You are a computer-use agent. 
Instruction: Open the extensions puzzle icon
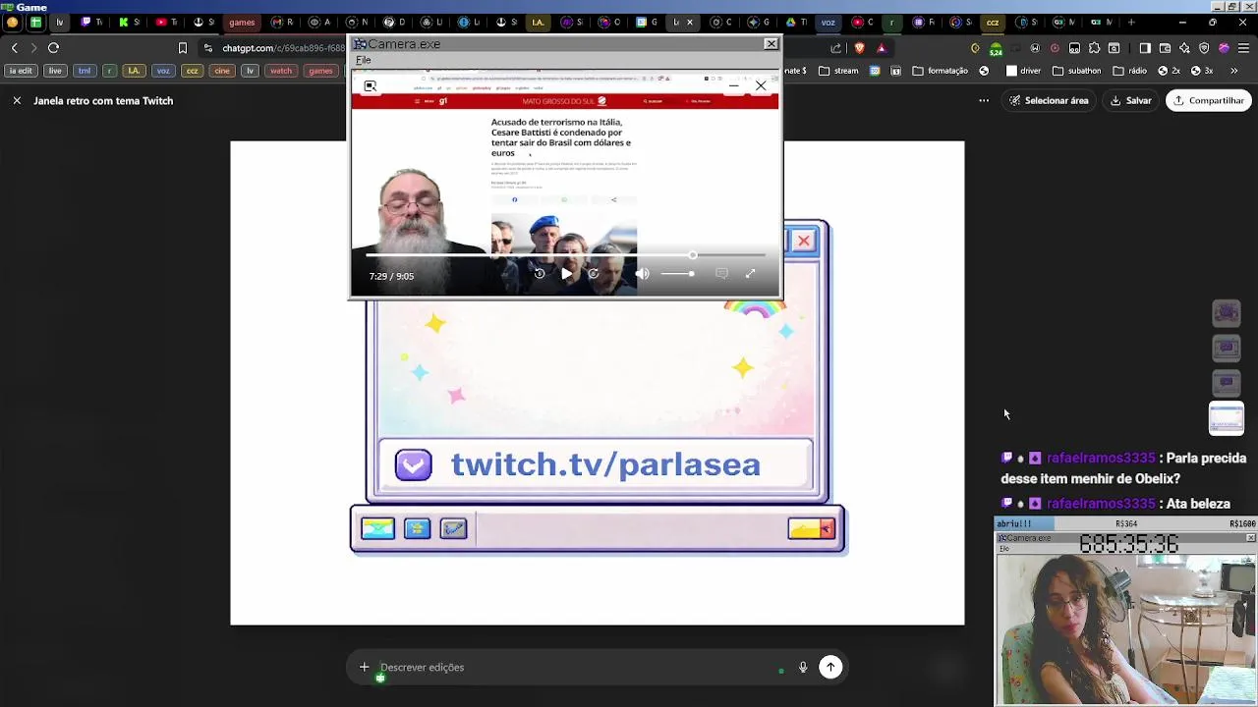pos(1095,48)
